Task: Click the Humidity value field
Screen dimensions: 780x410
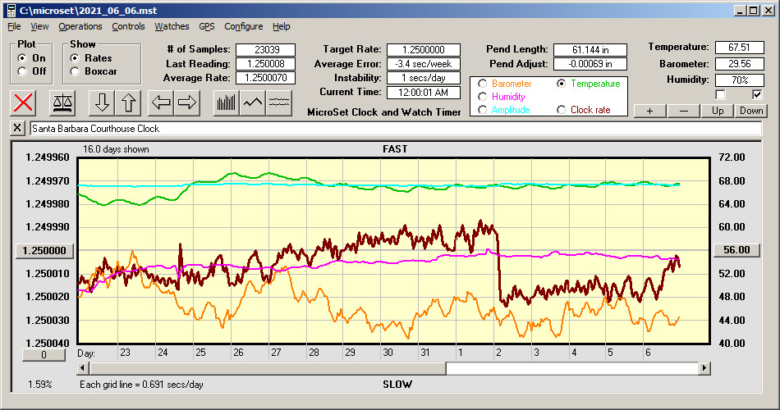Action: (x=739, y=80)
